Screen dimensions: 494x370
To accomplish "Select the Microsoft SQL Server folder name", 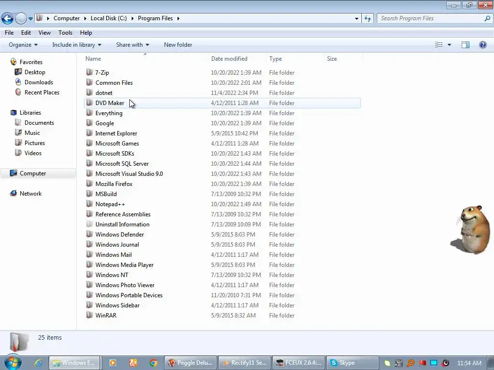I will pos(122,164).
